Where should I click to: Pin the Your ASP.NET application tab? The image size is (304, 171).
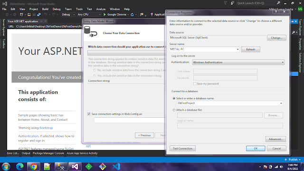tap(41, 21)
